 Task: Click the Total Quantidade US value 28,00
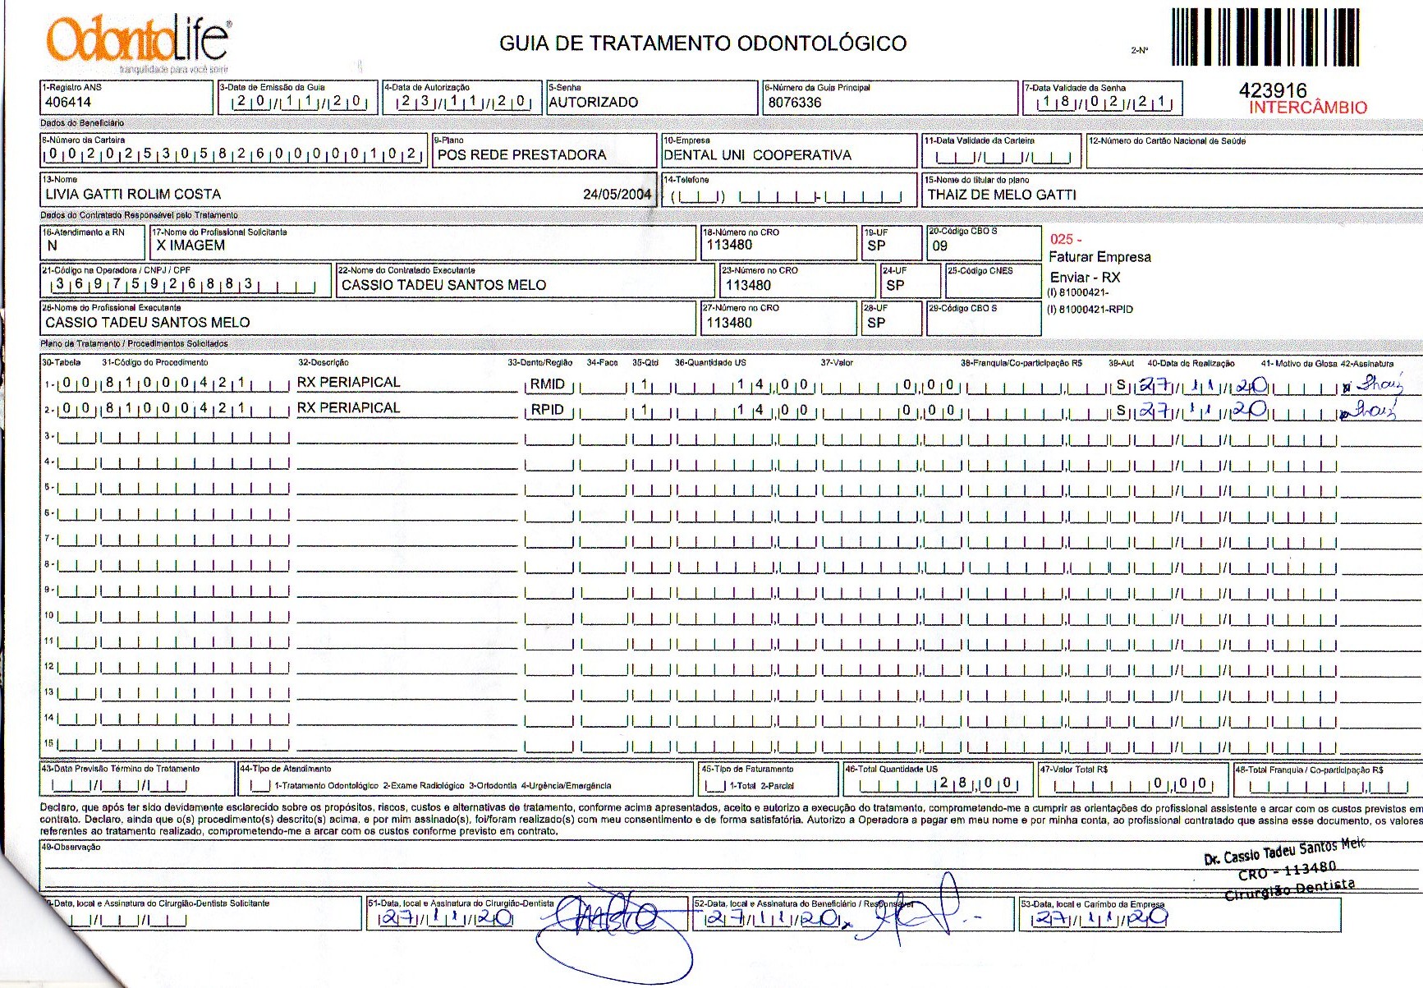[x=975, y=784]
